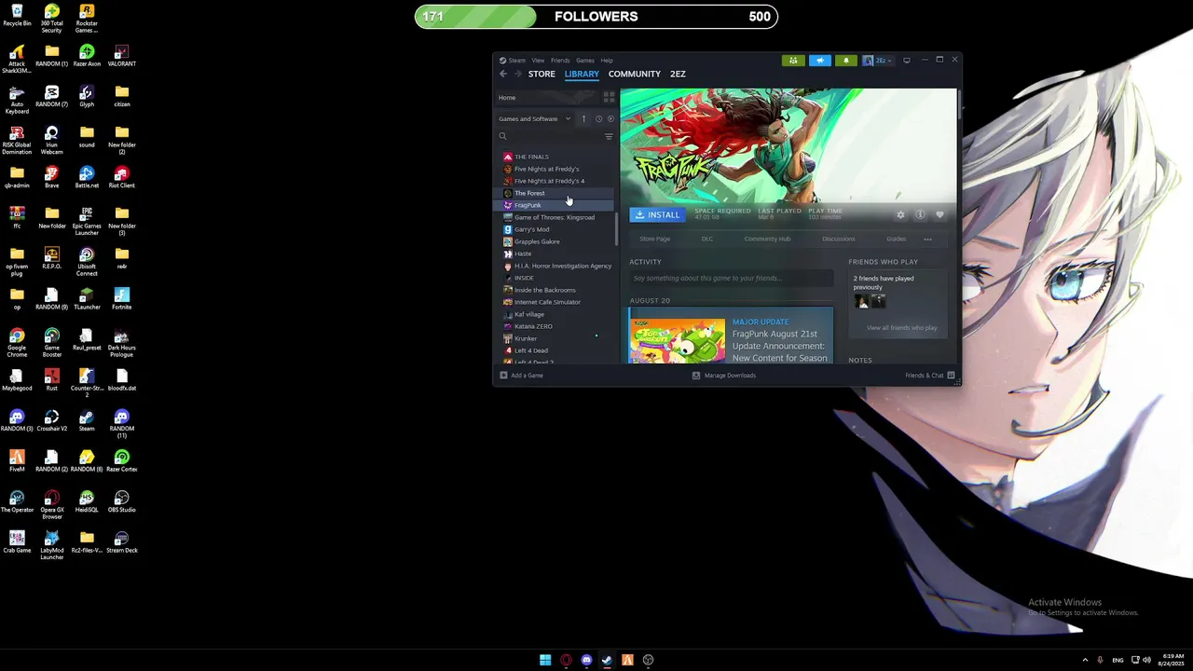Click View all friends who play

(x=902, y=328)
